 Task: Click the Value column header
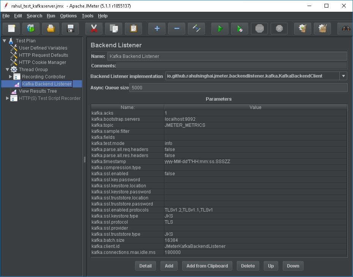pos(255,107)
